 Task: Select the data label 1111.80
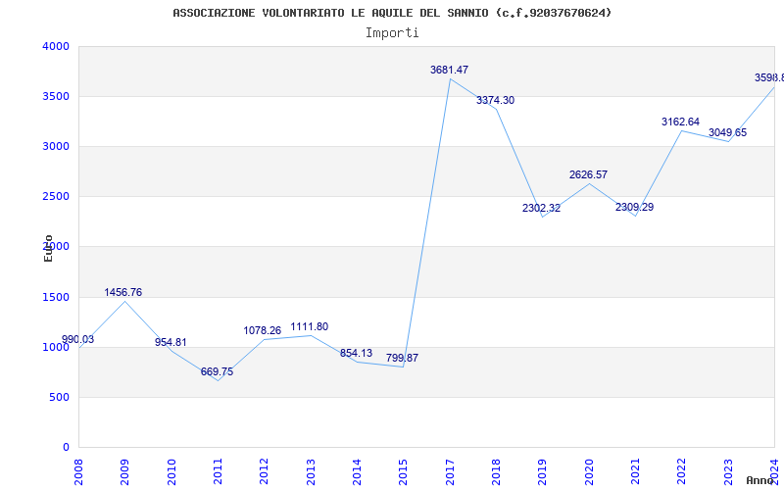[310, 327]
